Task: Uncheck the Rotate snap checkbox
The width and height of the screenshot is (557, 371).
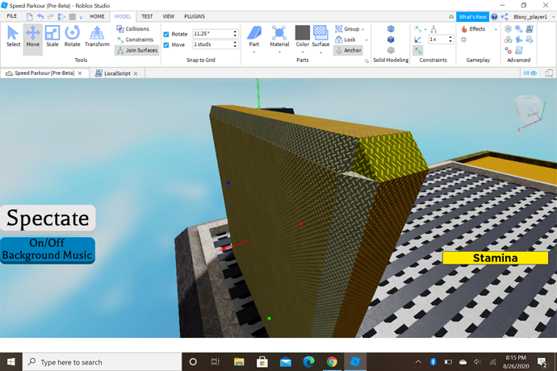Action: pos(166,34)
